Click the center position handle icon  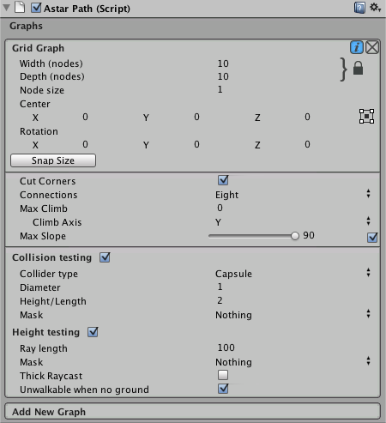click(366, 117)
